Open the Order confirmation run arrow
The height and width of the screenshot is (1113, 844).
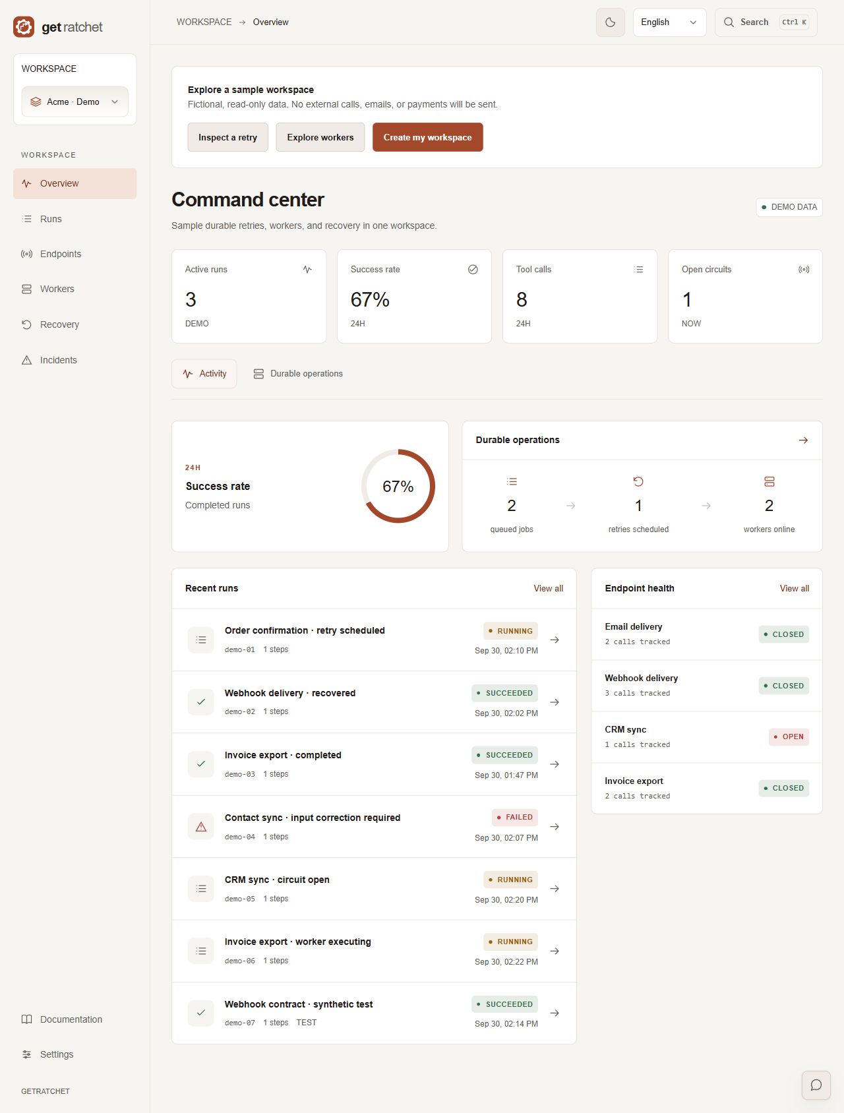555,640
